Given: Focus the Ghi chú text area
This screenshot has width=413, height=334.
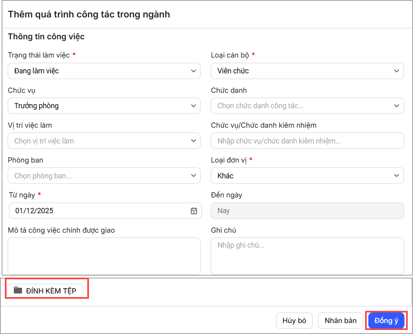Looking at the screenshot, I should coord(307,255).
